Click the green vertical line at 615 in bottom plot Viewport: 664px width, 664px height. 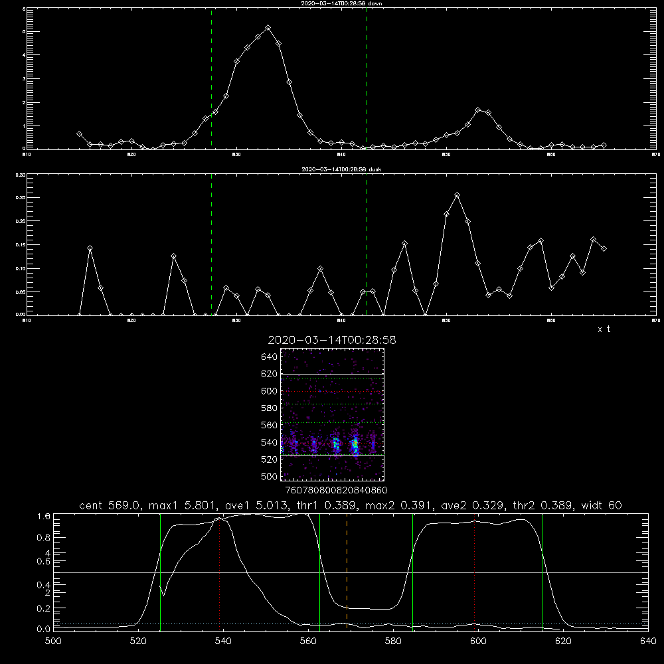tap(542, 572)
